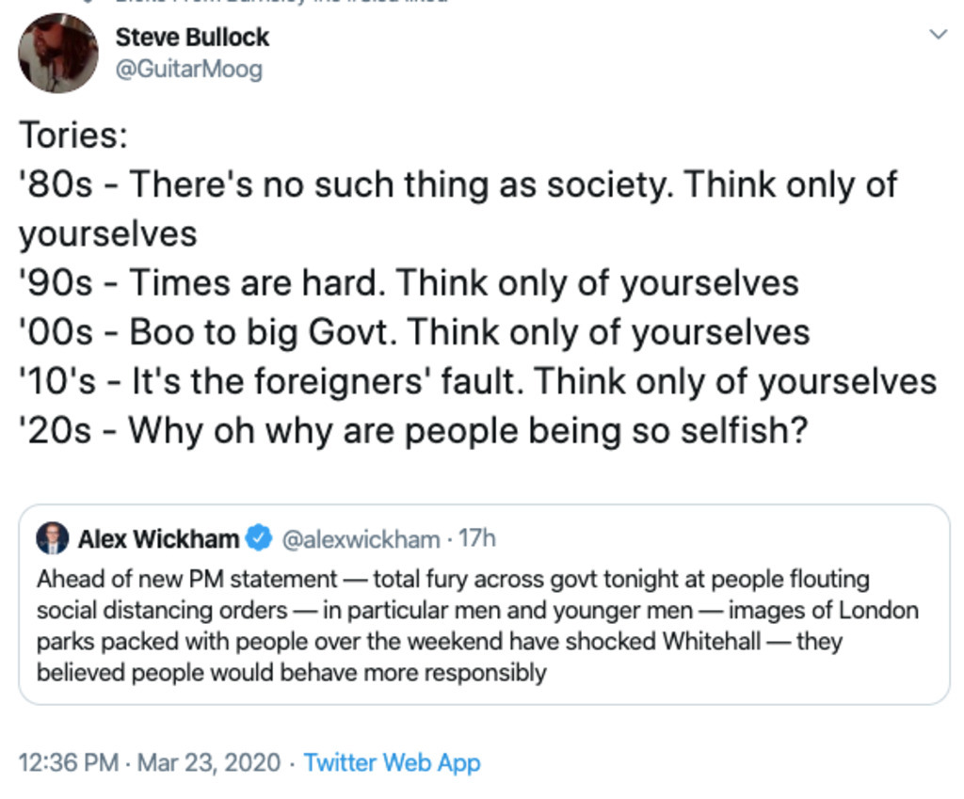Screen dimensions: 964x799
Task: Visit the @GuitarMoog handle
Action: click(188, 69)
